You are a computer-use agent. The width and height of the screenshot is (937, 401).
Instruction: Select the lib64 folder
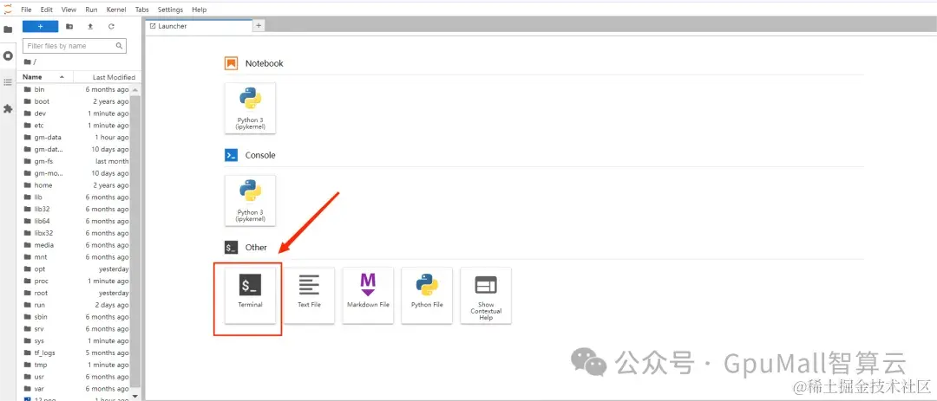[x=75, y=221]
